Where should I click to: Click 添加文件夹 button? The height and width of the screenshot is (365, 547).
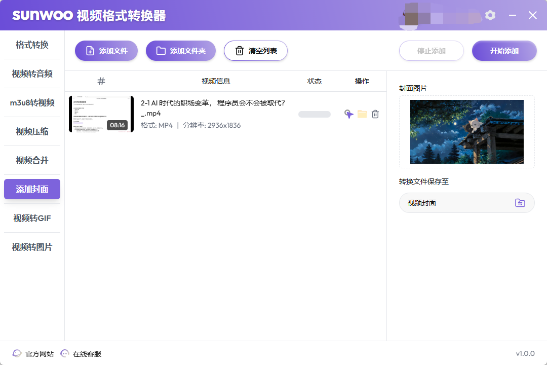[181, 51]
